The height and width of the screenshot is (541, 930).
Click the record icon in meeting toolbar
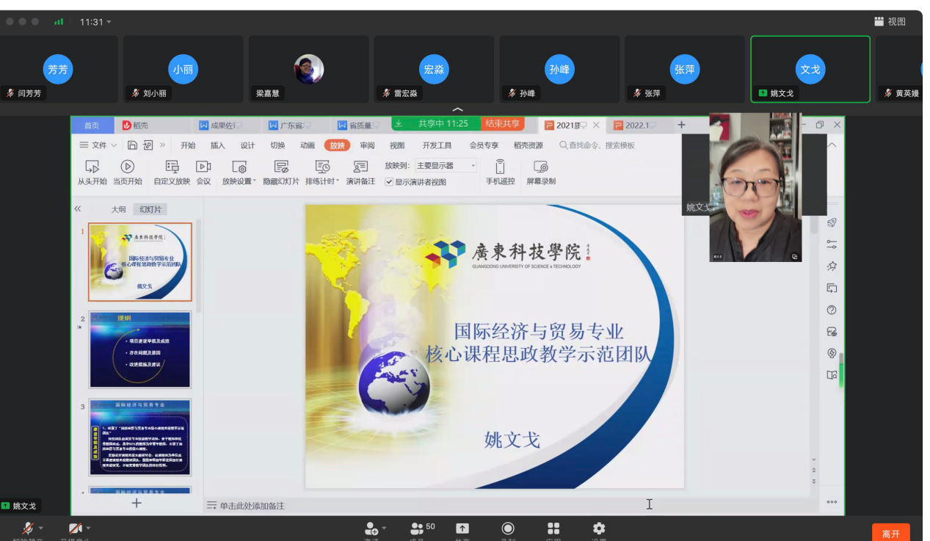[508, 529]
